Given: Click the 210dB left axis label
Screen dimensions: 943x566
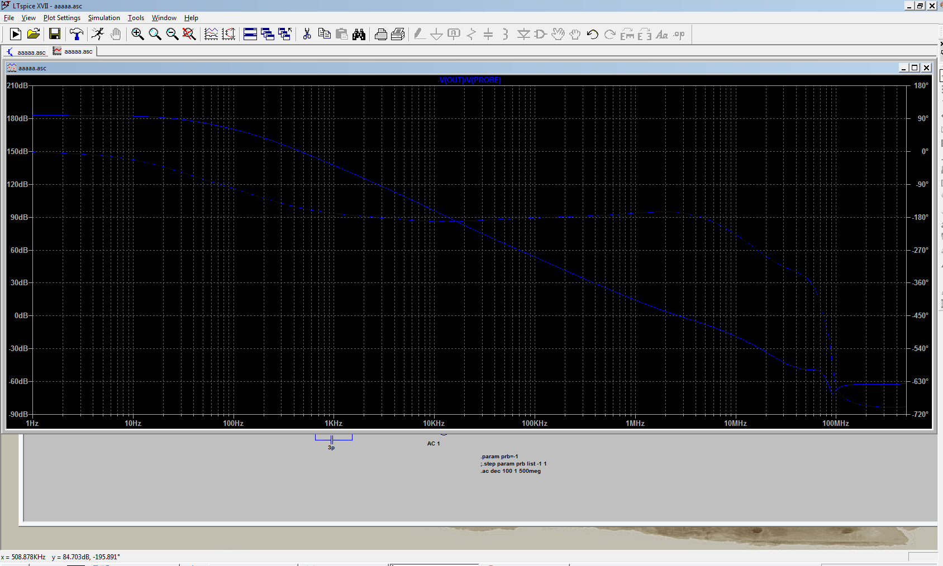Looking at the screenshot, I should point(17,85).
